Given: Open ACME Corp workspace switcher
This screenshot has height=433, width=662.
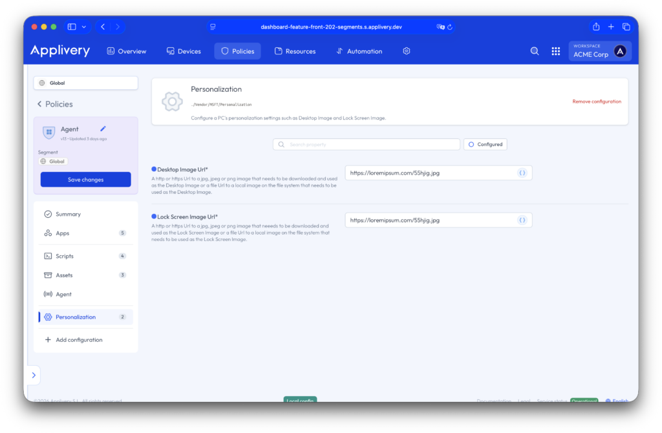Looking at the screenshot, I should pyautogui.click(x=599, y=51).
